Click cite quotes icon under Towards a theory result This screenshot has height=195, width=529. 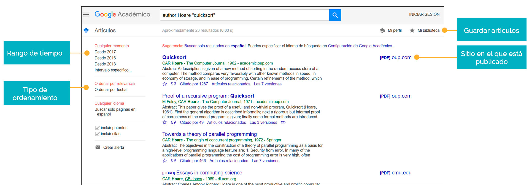173,161
